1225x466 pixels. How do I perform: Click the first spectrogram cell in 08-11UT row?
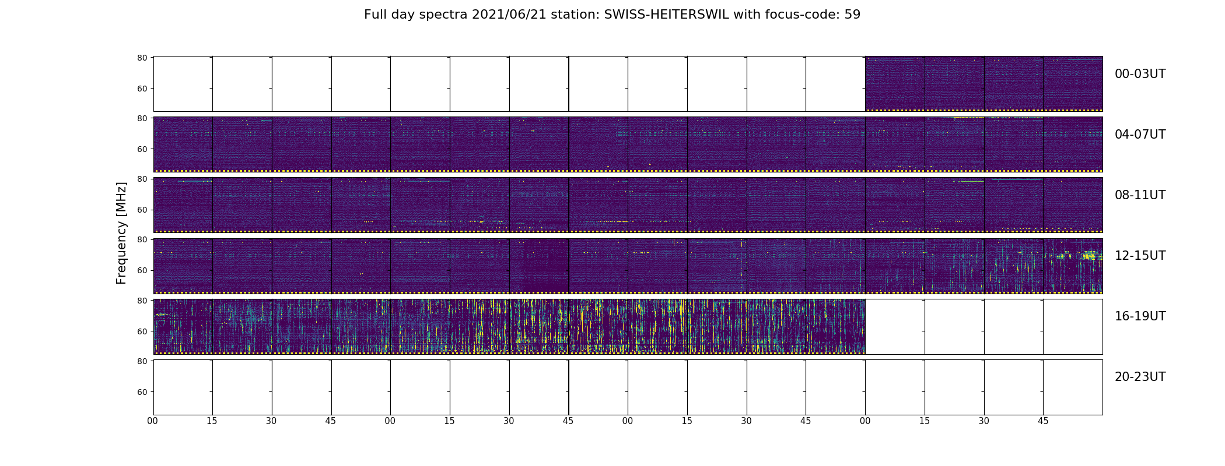[183, 205]
